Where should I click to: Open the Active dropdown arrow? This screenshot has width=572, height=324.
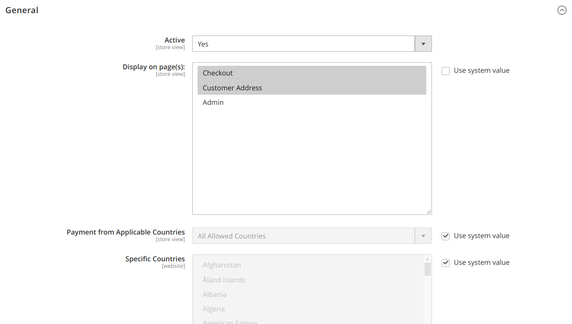[x=423, y=44]
